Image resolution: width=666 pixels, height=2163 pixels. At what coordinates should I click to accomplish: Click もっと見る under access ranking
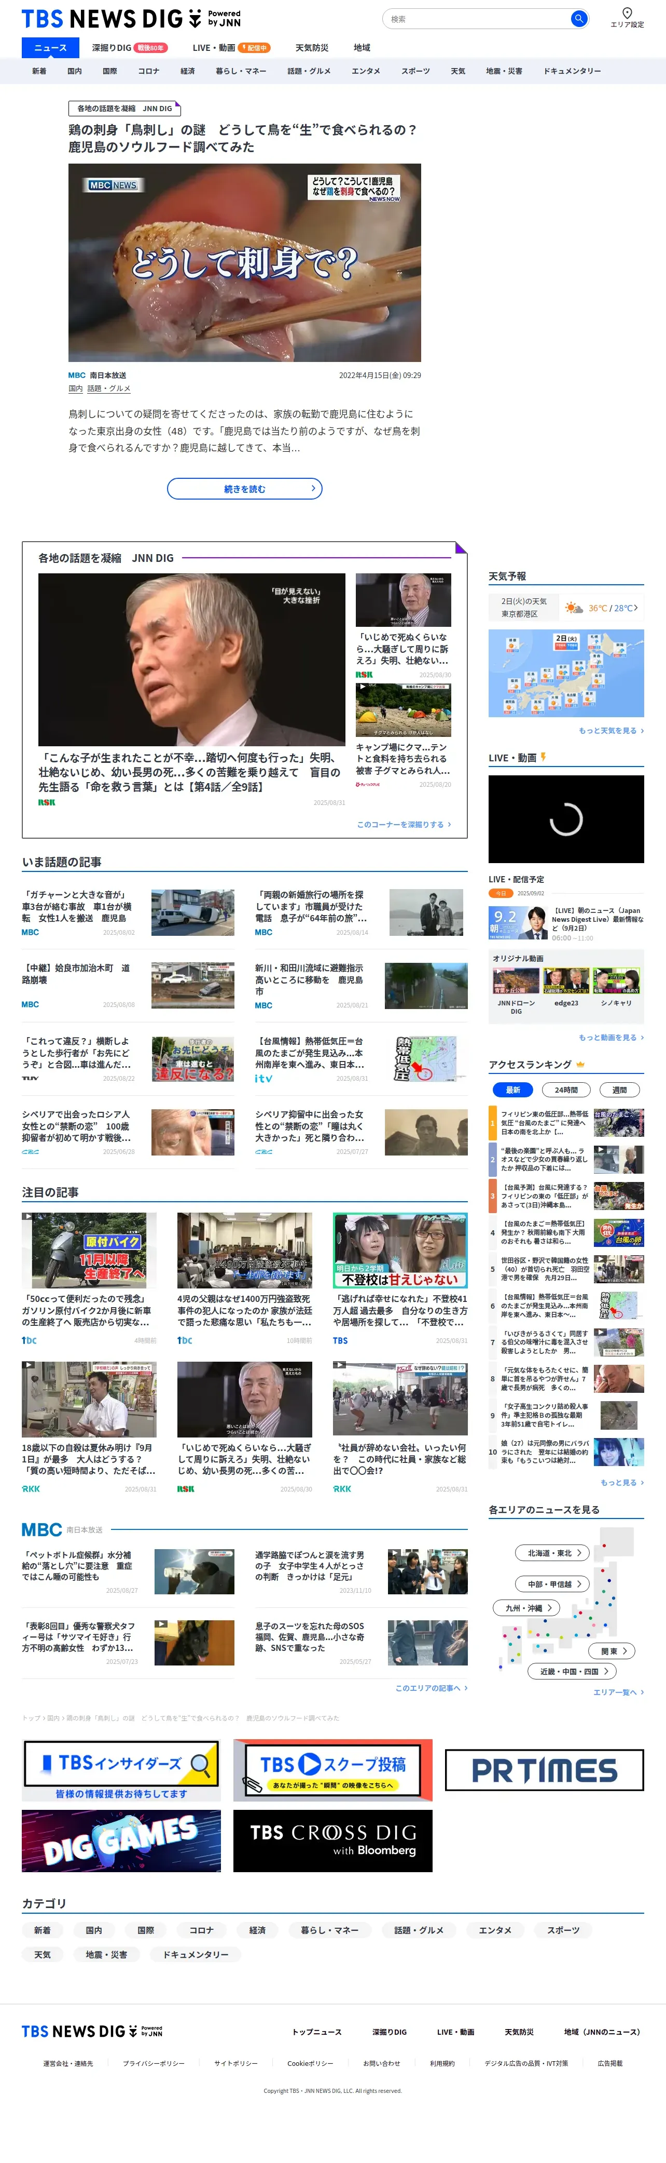tap(622, 1483)
